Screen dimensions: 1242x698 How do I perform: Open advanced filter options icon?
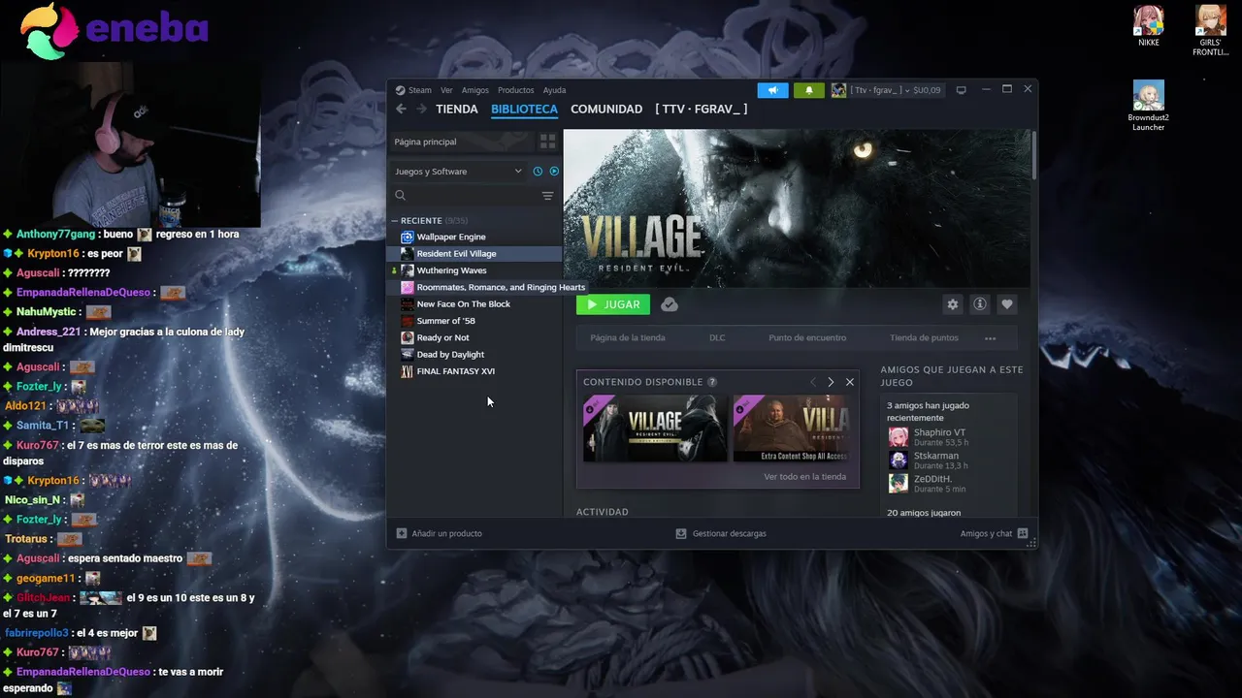point(547,196)
